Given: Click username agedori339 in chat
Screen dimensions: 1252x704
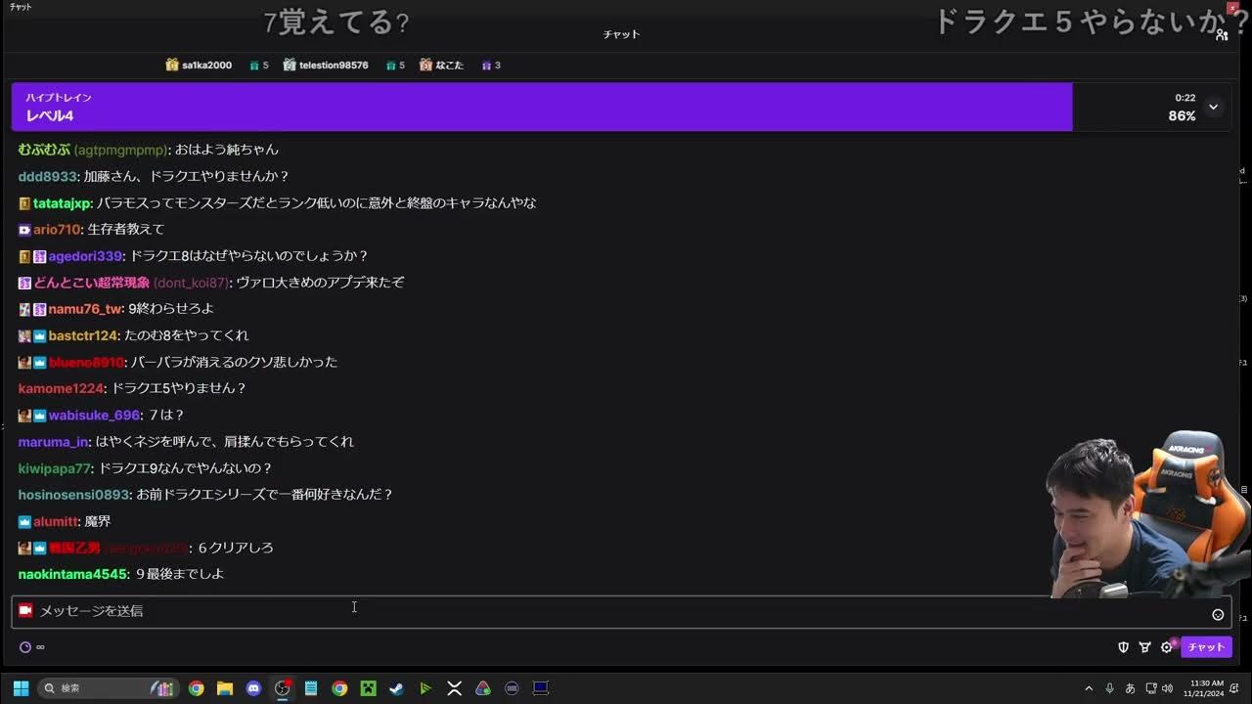Looking at the screenshot, I should coord(85,256).
